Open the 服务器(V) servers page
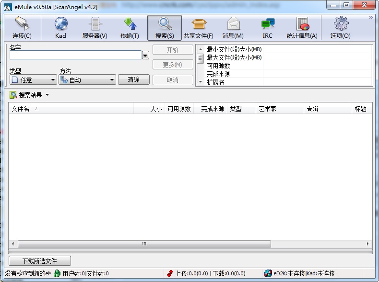Viewport: 379px width, 282px height. [95, 27]
